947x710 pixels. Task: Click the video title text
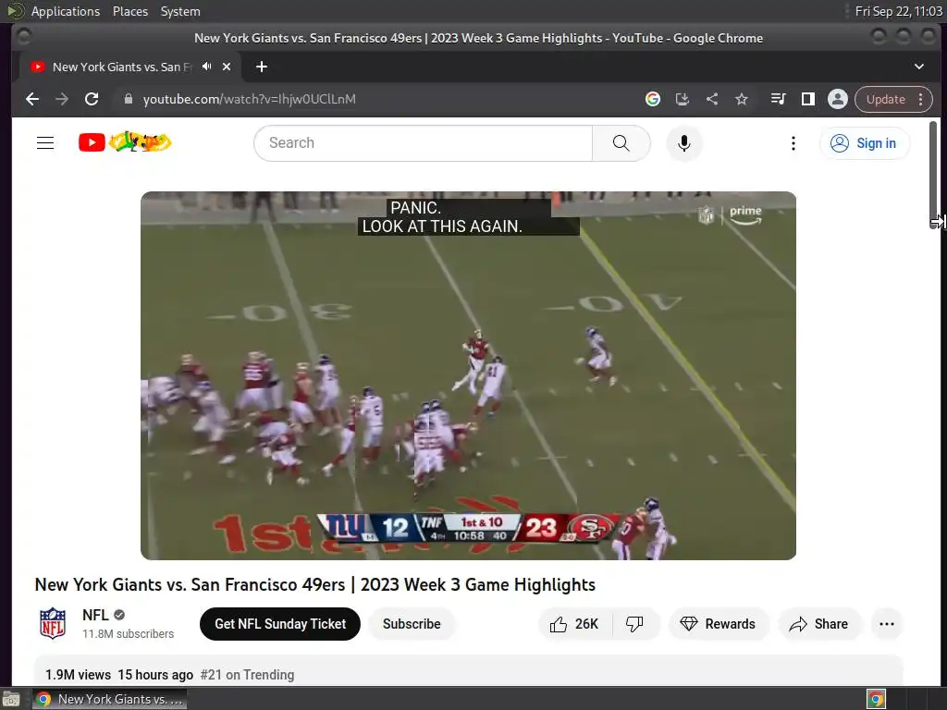coord(314,584)
